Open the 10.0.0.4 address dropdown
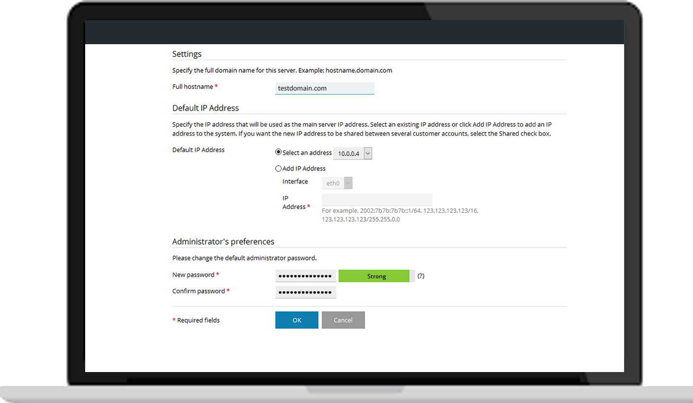 [x=352, y=153]
